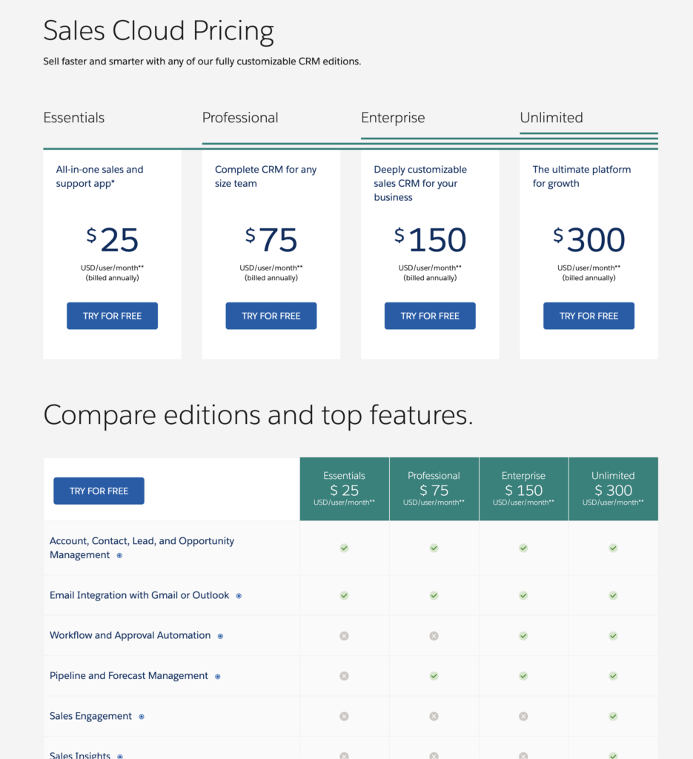Click Unlimited checkmark for Account Management row
This screenshot has height=759, width=693.
pos(613,548)
